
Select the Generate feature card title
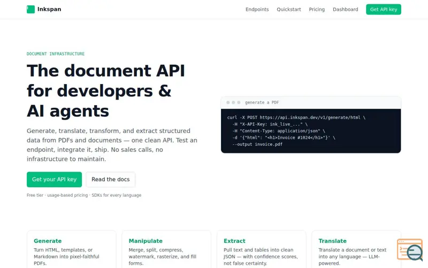(48, 241)
